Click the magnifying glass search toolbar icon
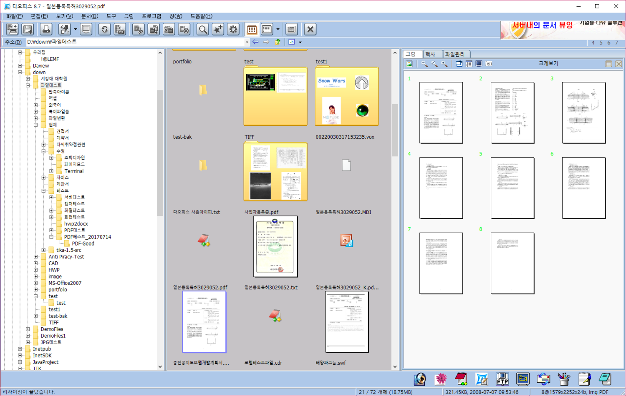Image resolution: width=626 pixels, height=396 pixels. 203,29
